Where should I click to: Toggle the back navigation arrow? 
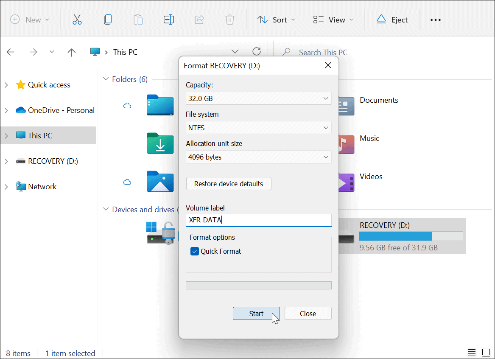coord(10,52)
